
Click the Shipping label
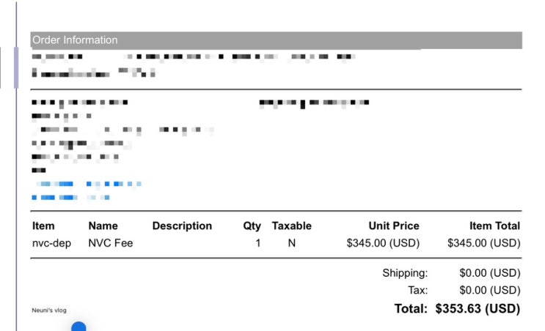pos(405,273)
